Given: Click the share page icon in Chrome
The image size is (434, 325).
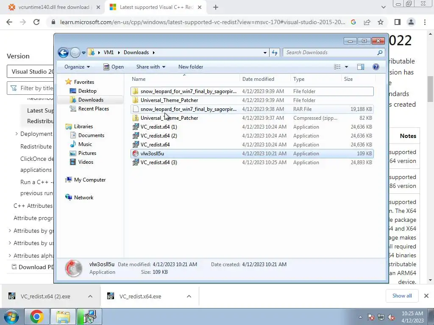Looking at the screenshot, I should click(367, 22).
